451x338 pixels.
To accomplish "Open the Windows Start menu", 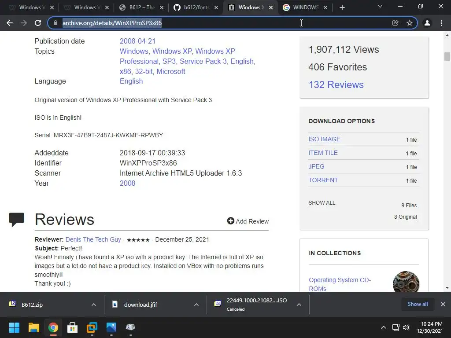I will pyautogui.click(x=14, y=327).
